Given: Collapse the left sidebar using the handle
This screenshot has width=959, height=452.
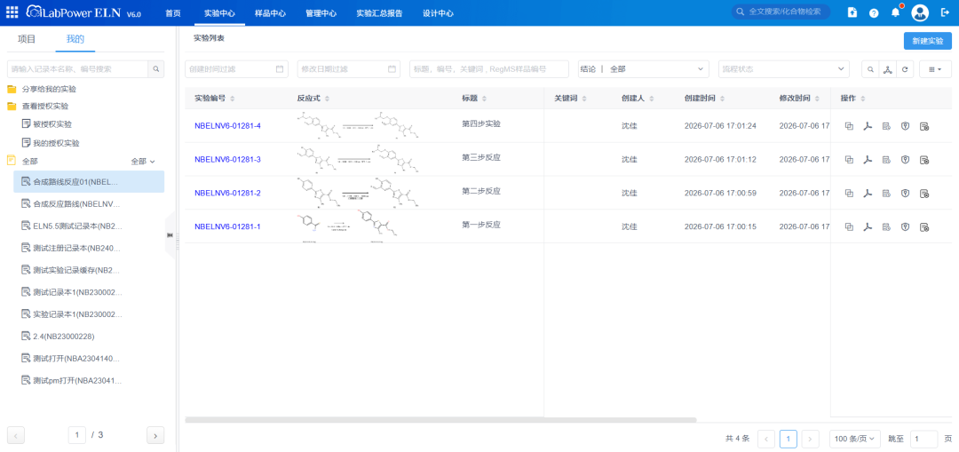Looking at the screenshot, I should pos(170,235).
